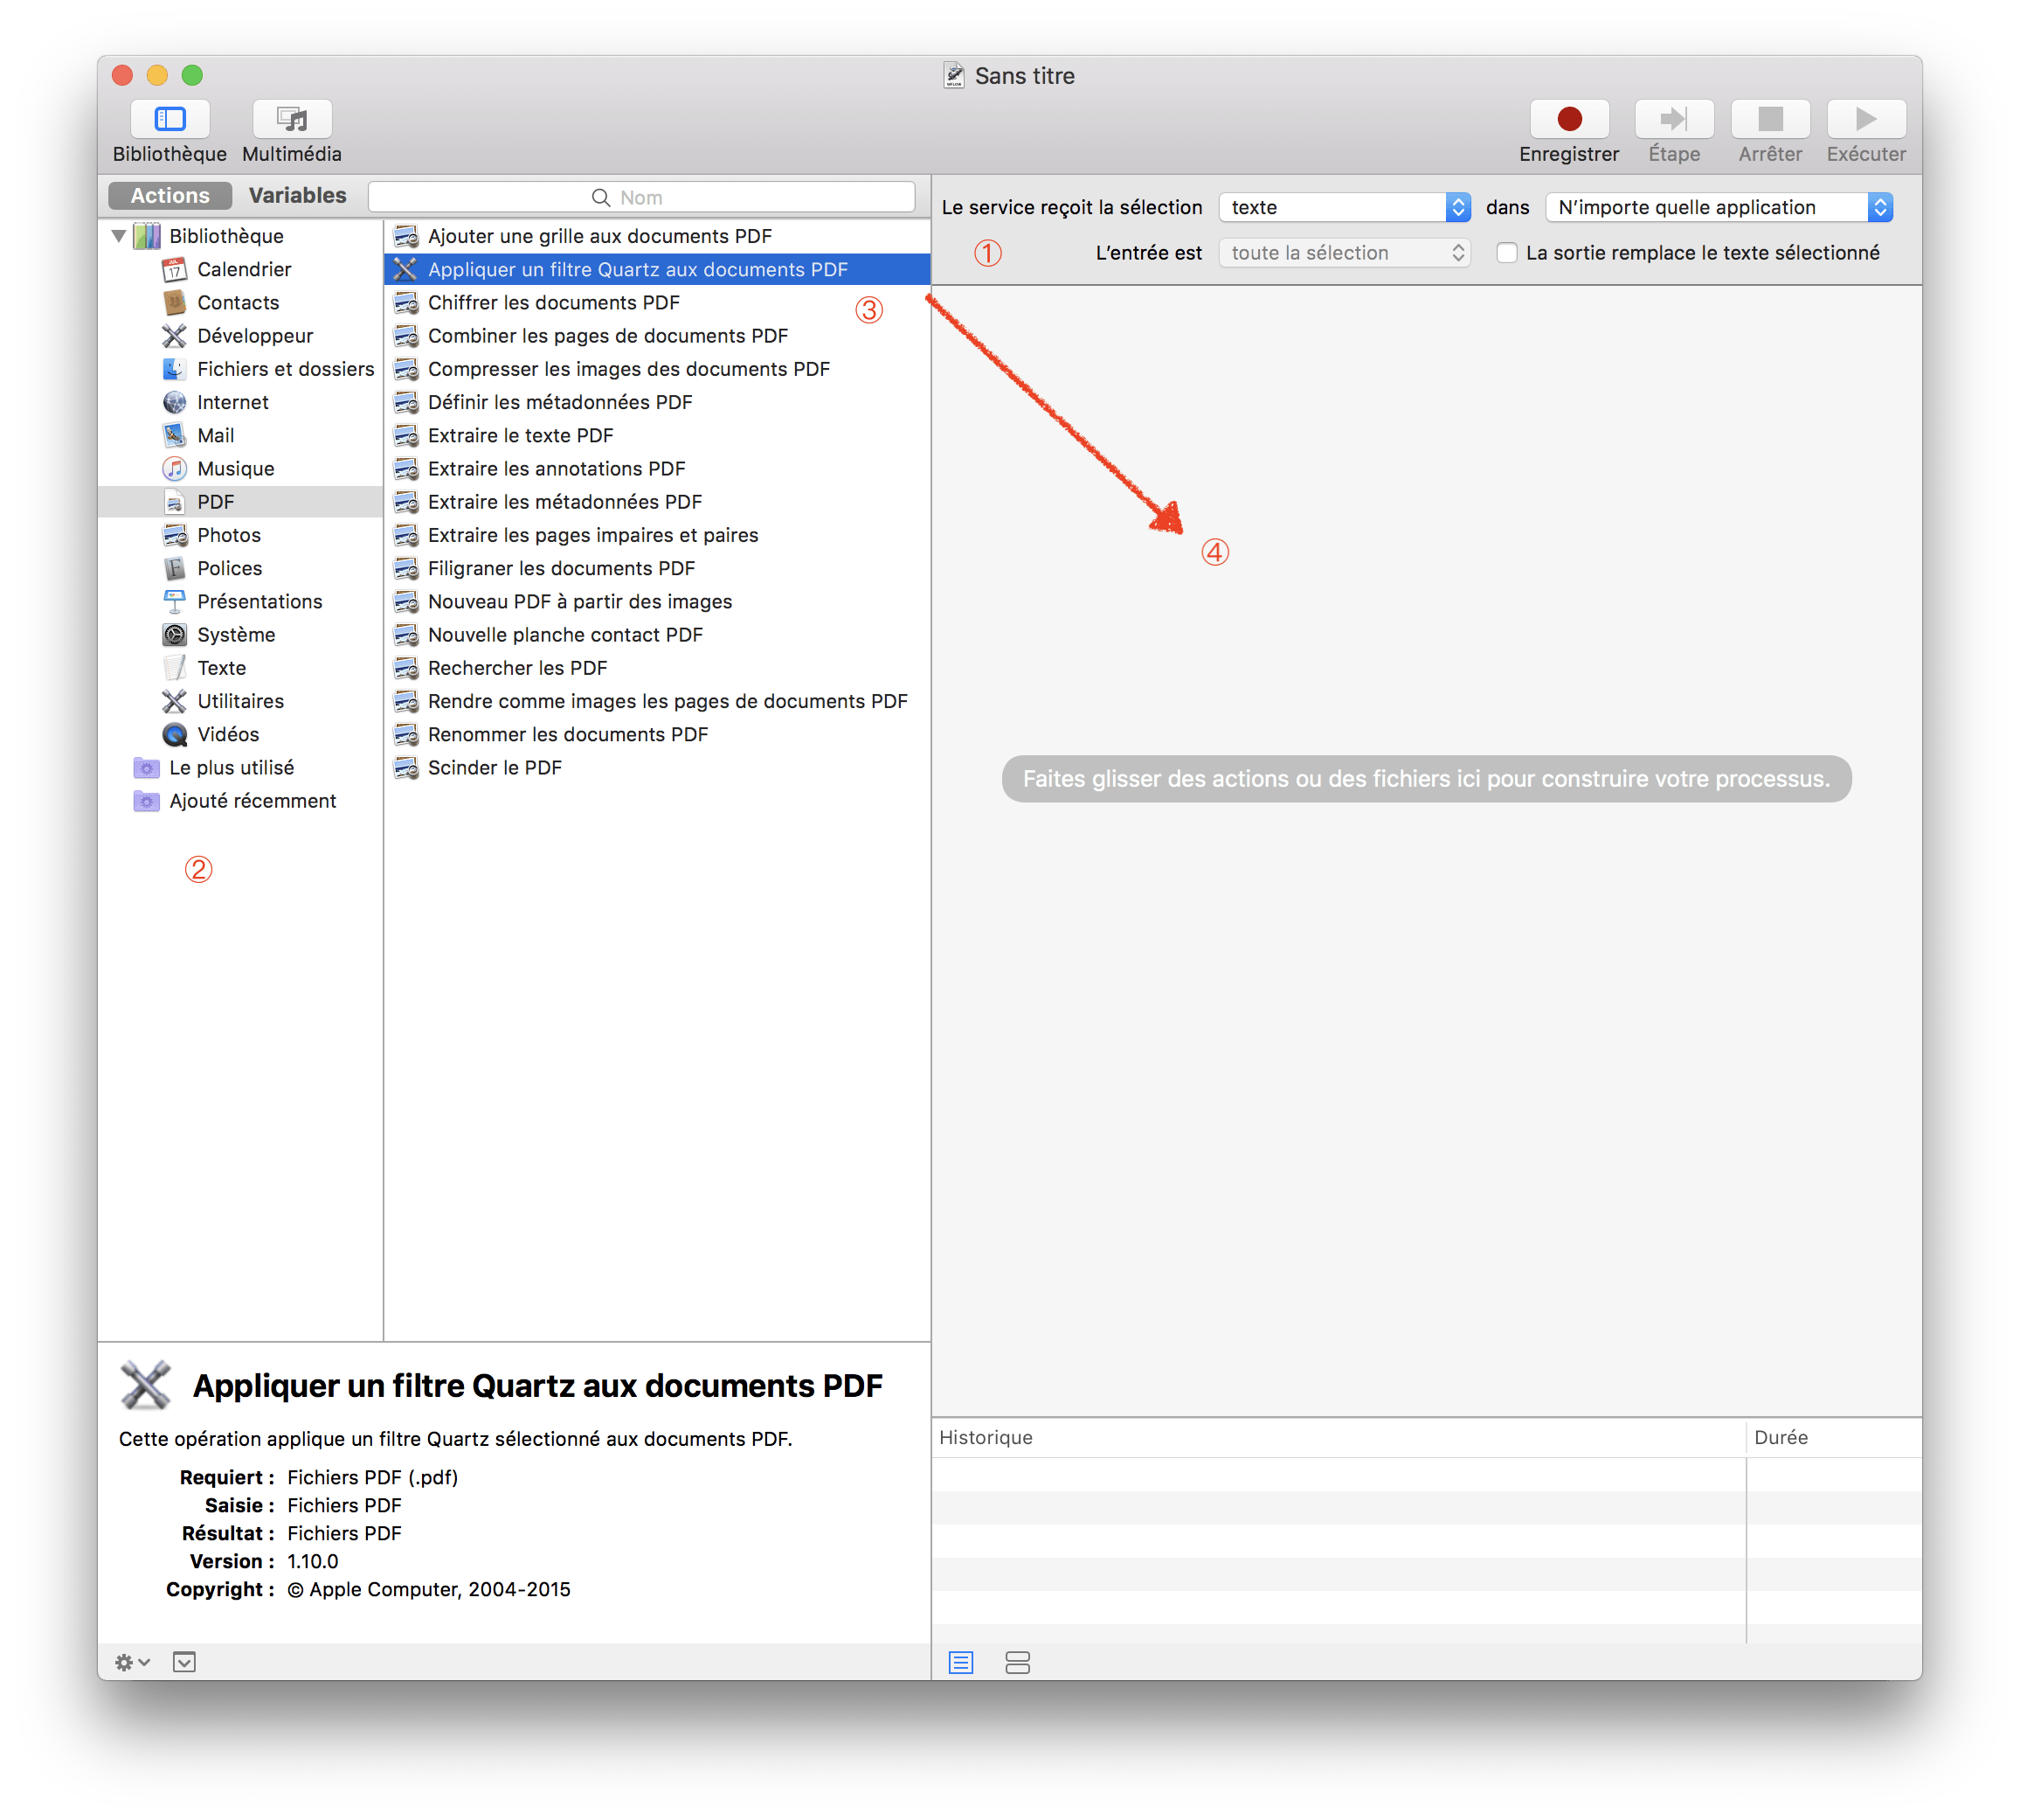2020x1820 pixels.
Task: Select Fichiers et dossiers category
Action: pyautogui.click(x=241, y=369)
